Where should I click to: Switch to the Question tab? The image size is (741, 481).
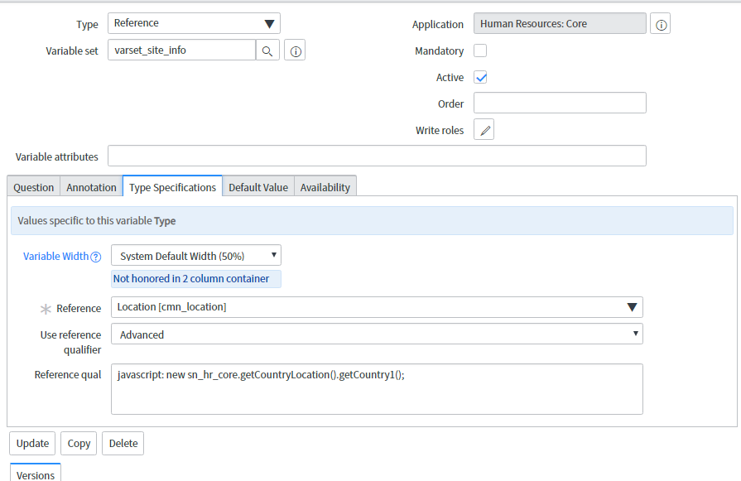tap(34, 187)
